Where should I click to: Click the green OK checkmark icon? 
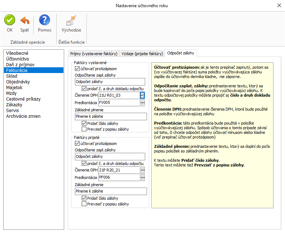coord(10,20)
